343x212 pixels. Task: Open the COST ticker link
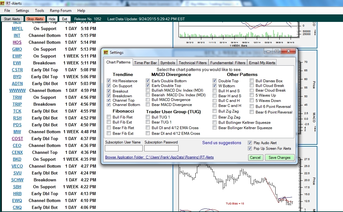pos(17,139)
